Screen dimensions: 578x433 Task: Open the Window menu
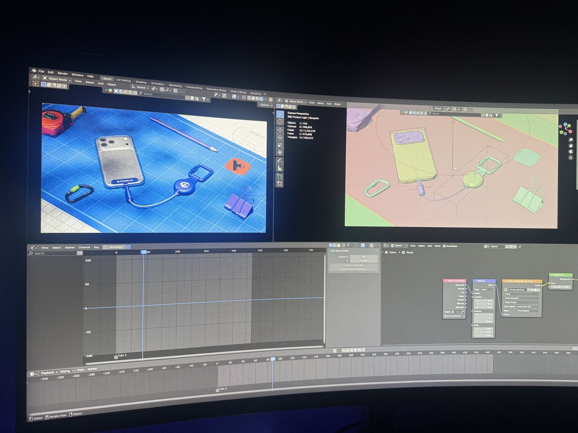pos(78,75)
